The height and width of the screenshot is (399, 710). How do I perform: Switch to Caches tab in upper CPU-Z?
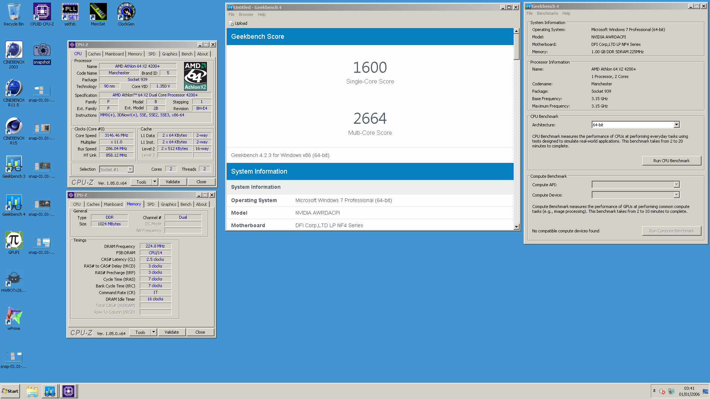(94, 54)
